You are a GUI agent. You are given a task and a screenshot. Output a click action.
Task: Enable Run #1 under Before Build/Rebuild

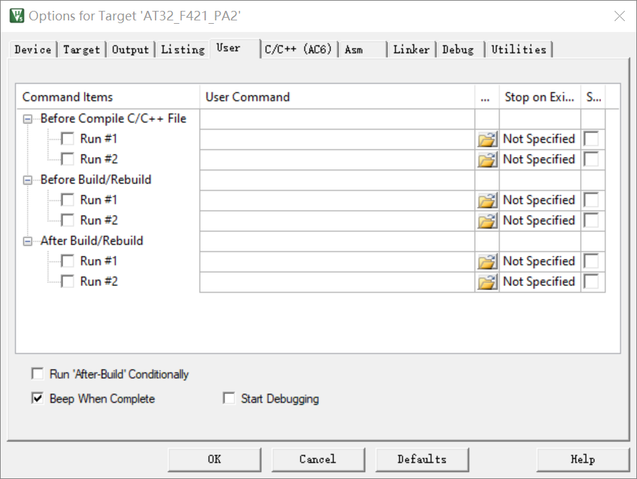coord(67,200)
